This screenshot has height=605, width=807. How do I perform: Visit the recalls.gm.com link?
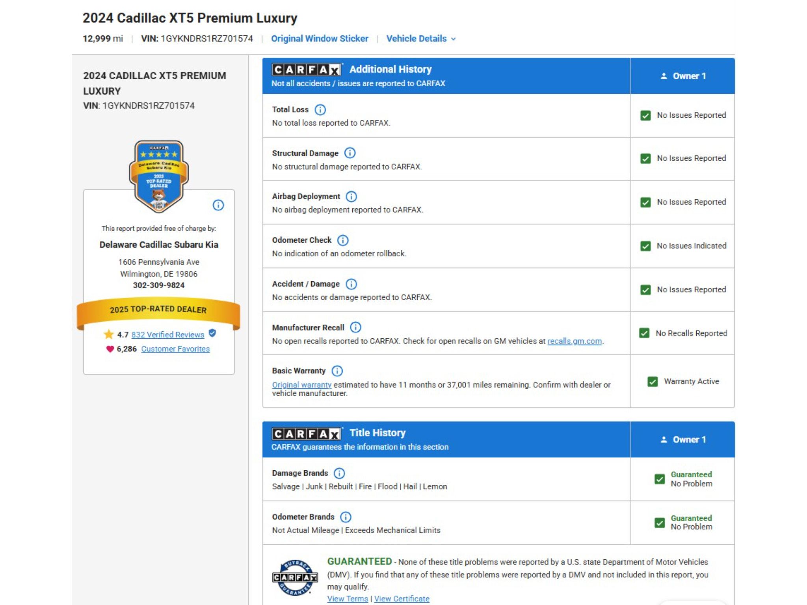[575, 341]
